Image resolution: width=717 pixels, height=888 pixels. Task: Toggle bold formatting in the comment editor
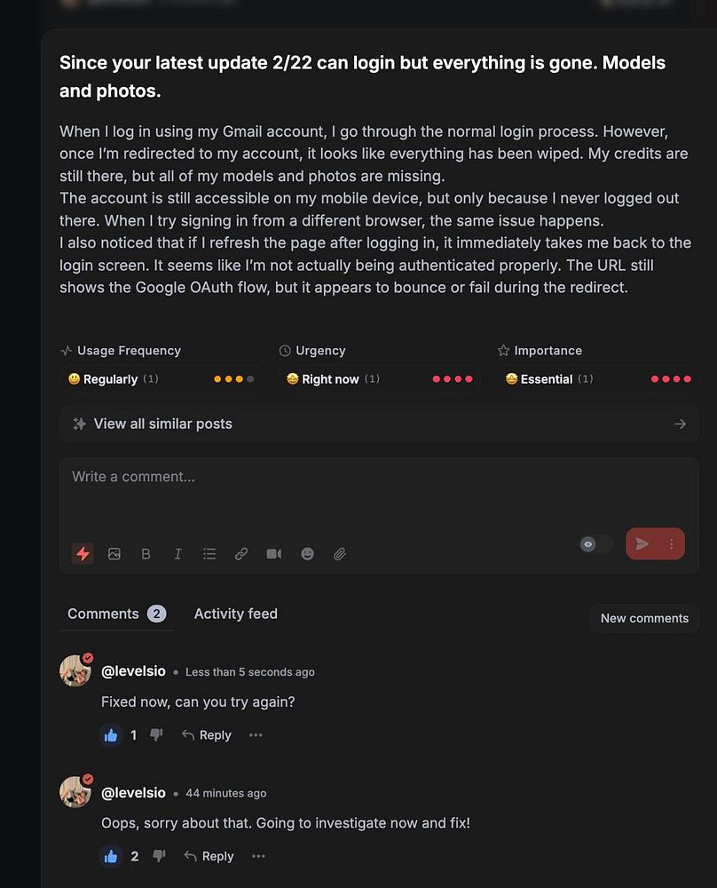click(x=146, y=554)
